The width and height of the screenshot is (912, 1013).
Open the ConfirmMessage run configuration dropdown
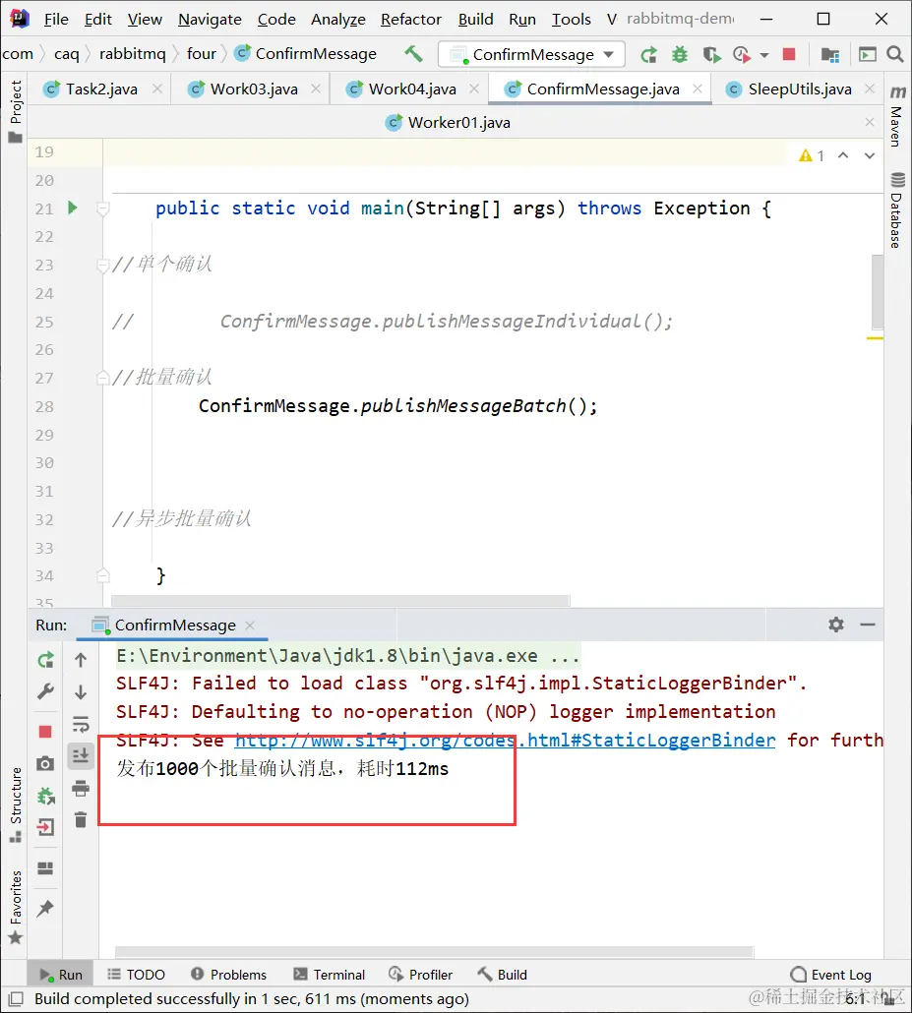(x=531, y=54)
